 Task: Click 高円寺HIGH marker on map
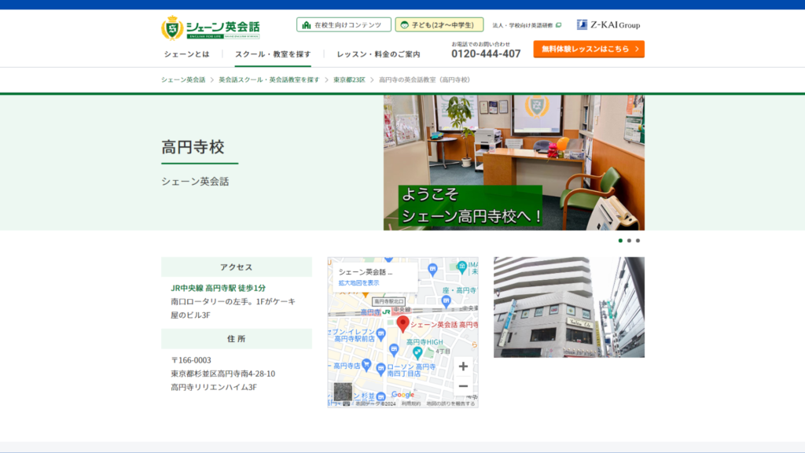point(417,353)
